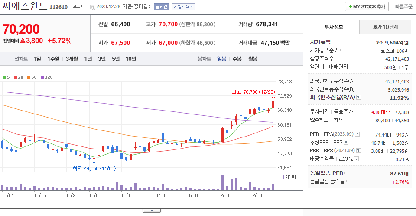This screenshot has height=216, width=416.
Task: Click the stock code 112610
Action: pyautogui.click(x=58, y=7)
